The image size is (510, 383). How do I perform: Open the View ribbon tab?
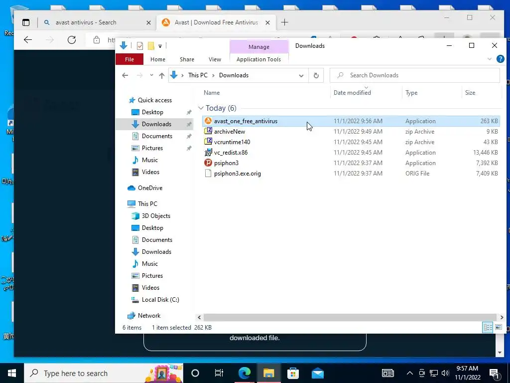point(215,59)
